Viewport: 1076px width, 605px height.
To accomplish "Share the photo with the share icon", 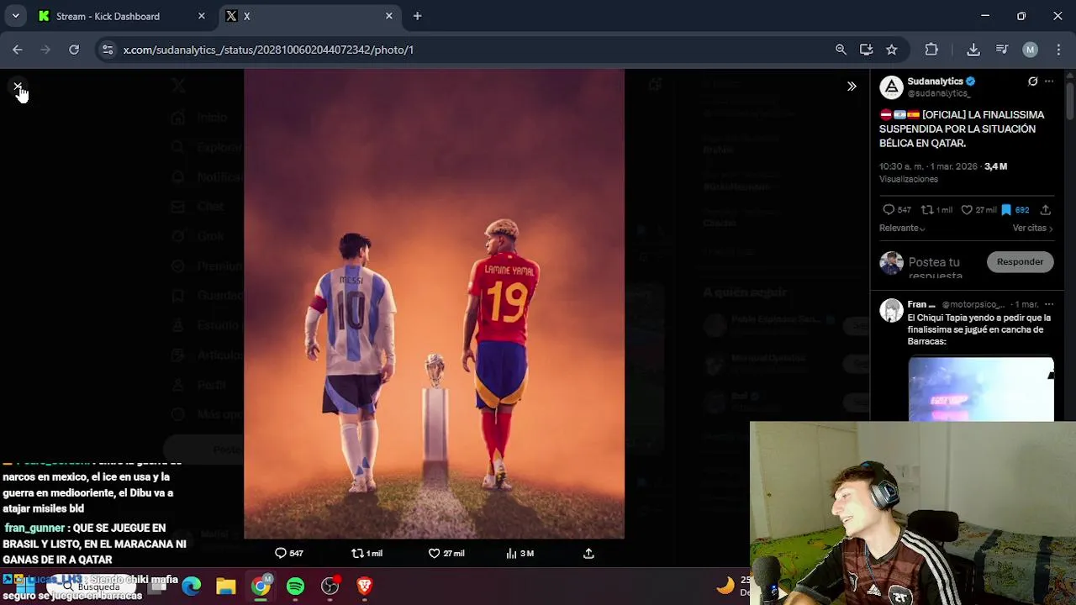I will click(x=588, y=553).
